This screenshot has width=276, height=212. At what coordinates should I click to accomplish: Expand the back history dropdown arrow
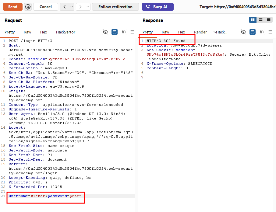(72, 7)
